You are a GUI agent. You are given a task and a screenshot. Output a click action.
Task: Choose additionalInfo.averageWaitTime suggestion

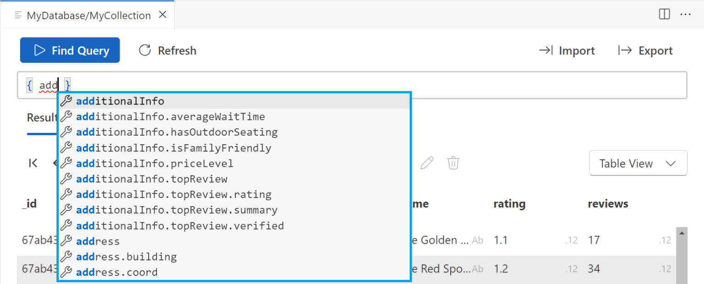coord(170,117)
